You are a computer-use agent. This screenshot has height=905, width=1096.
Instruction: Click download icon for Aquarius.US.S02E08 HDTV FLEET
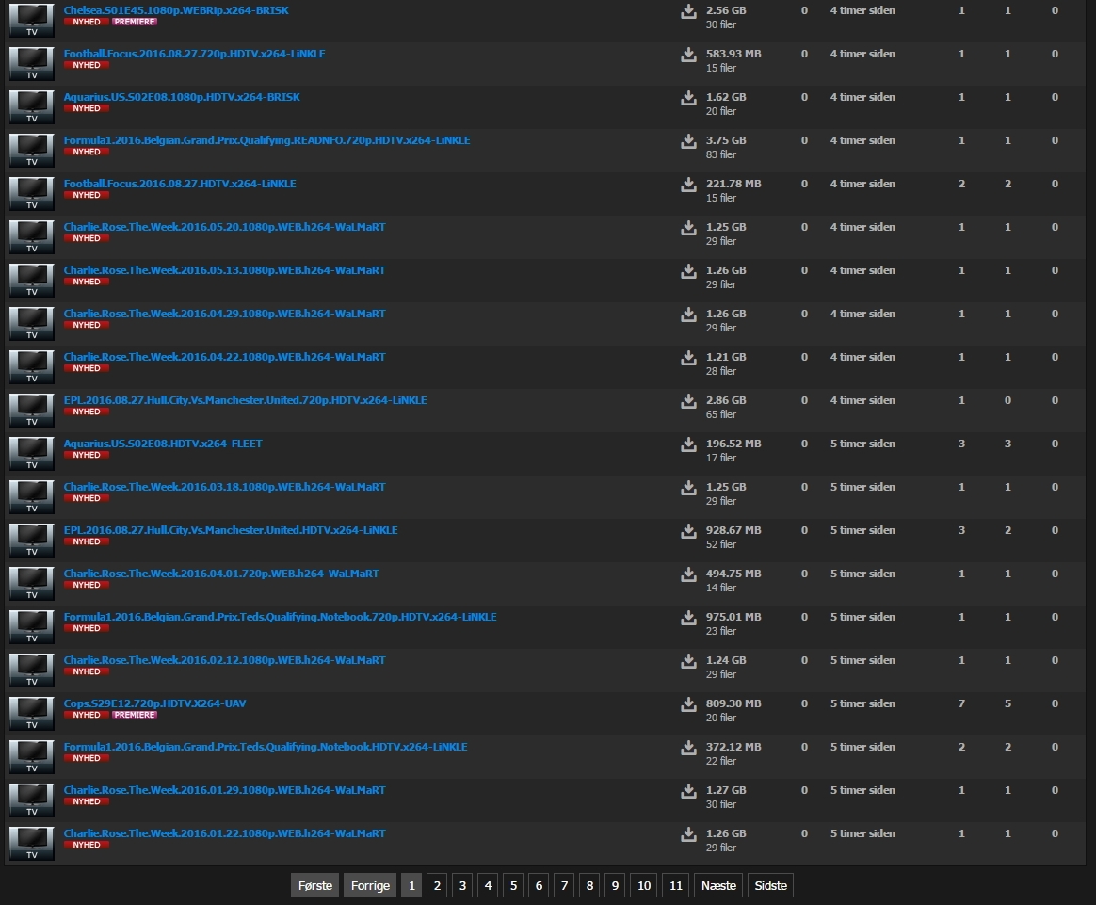[688, 444]
